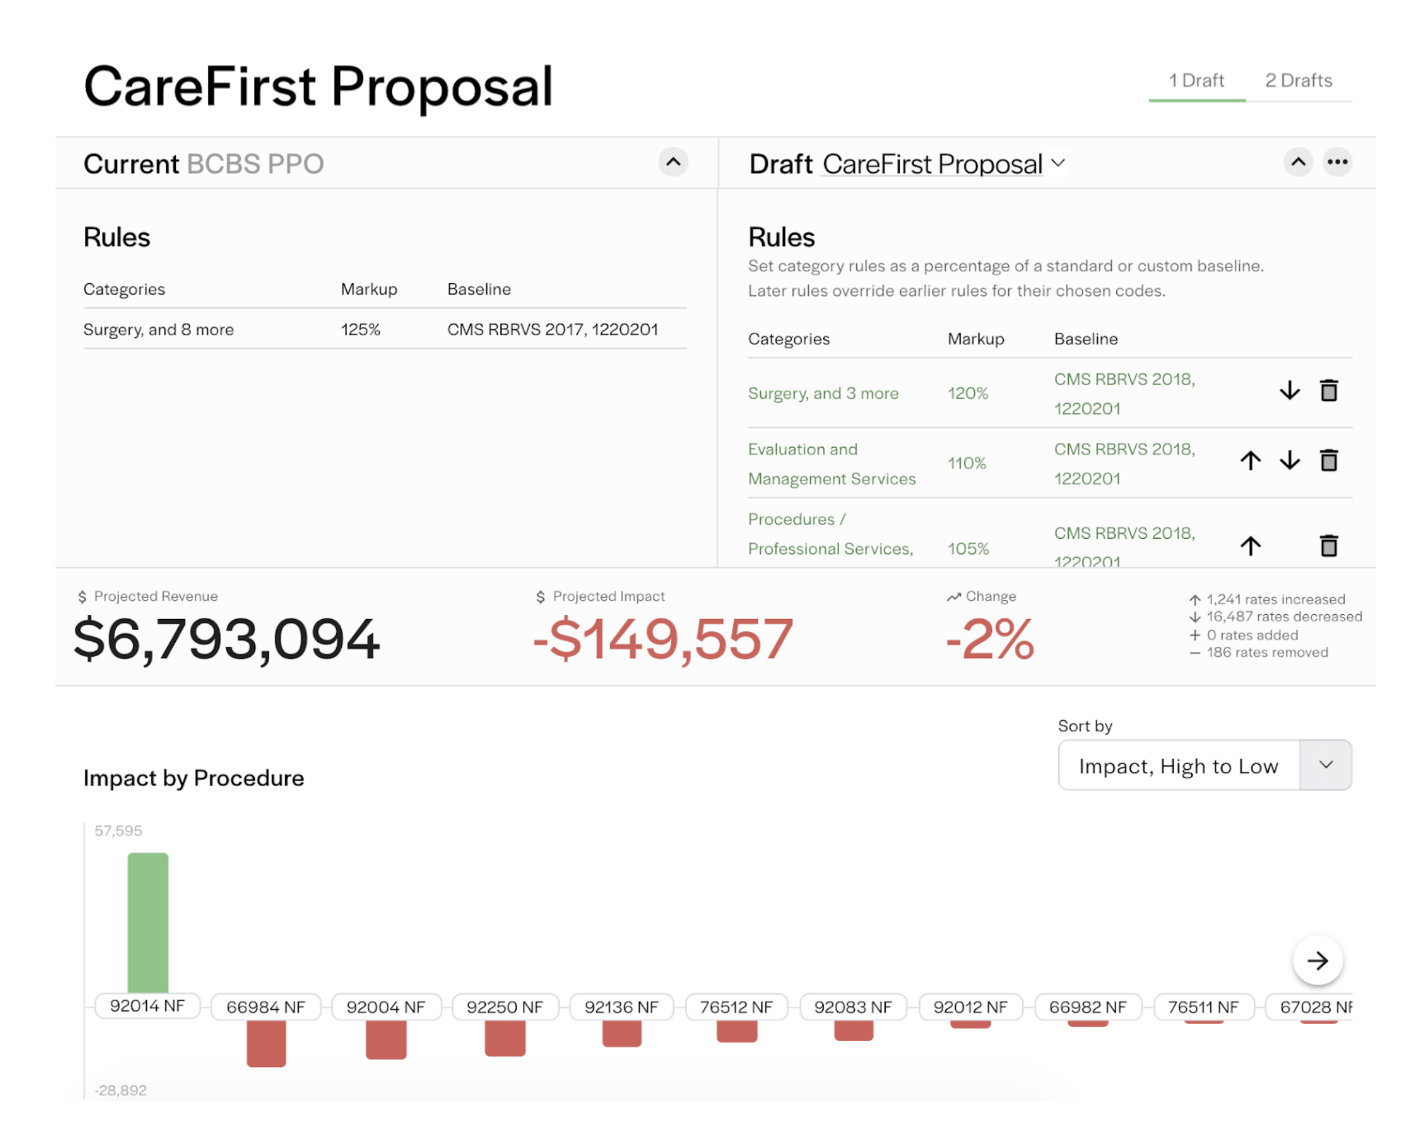Select the Impact, High to Low sort field
This screenshot has height=1129, width=1426.
[1179, 765]
